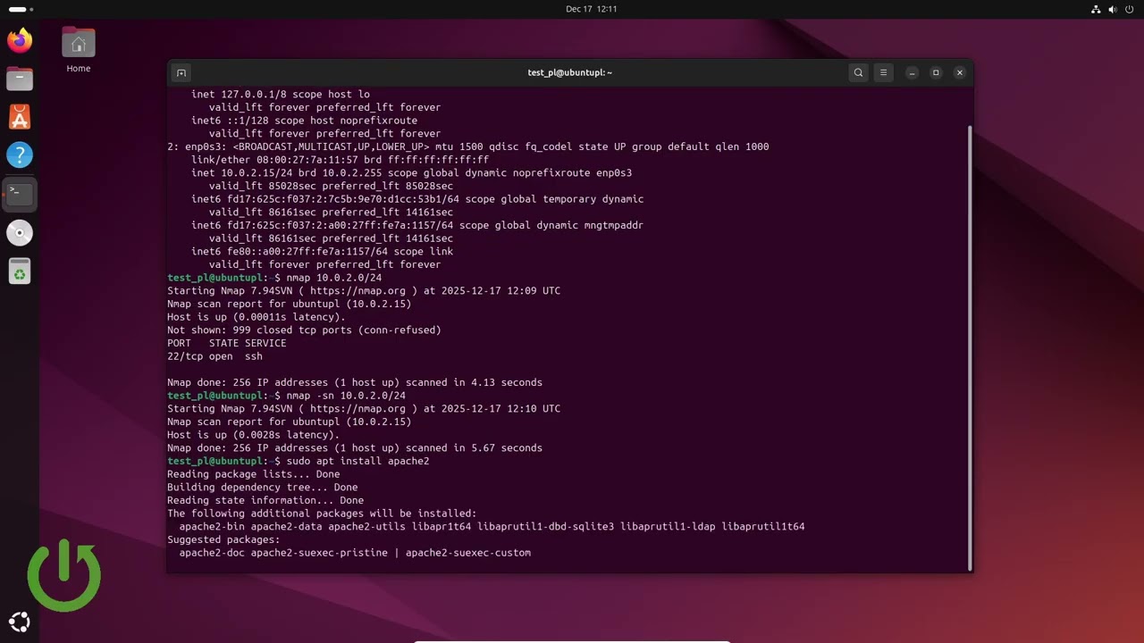Viewport: 1144px width, 643px height.
Task: Open the Trash dock icon
Action: [20, 271]
